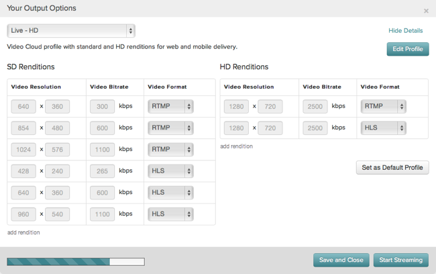The height and width of the screenshot is (274, 436).
Task: Click the 265 kbps bitrate input field
Action: [102, 171]
